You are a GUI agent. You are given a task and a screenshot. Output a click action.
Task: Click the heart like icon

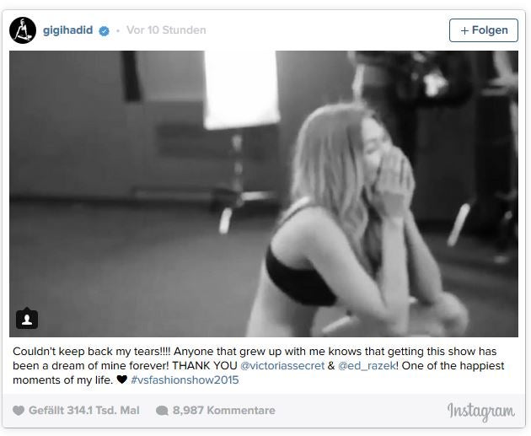[x=19, y=411]
